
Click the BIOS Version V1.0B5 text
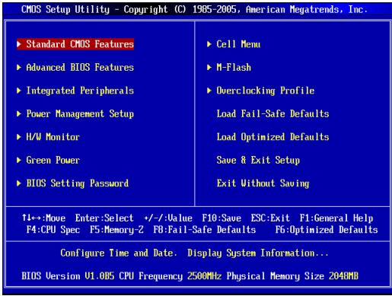(x=68, y=276)
